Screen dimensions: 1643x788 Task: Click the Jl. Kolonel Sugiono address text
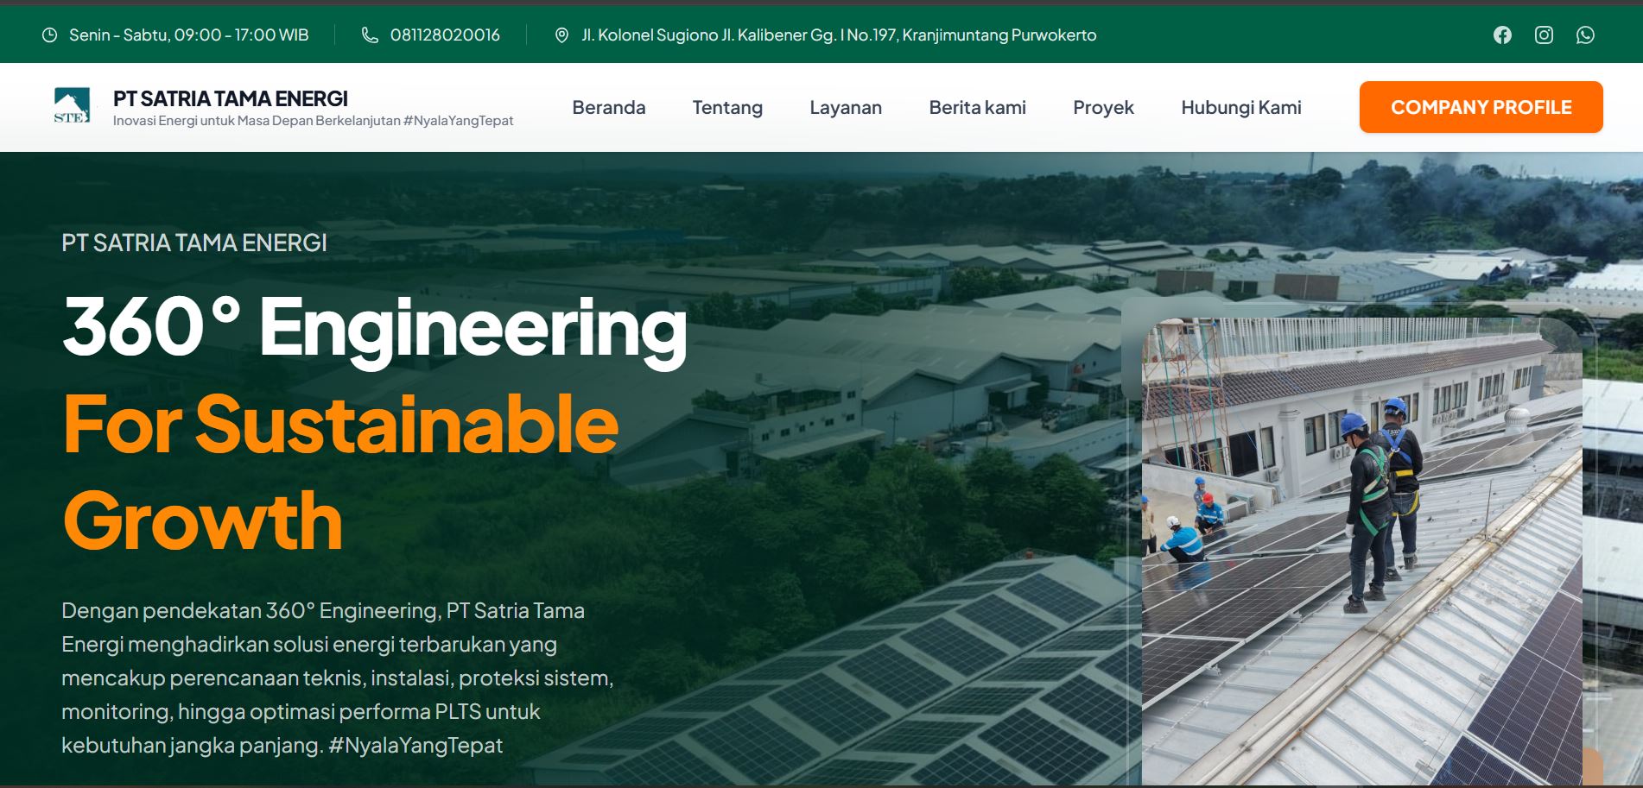[839, 35]
